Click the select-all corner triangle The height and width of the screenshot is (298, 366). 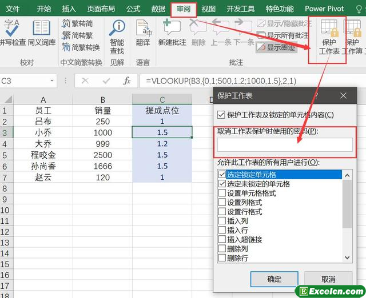tap(8, 100)
